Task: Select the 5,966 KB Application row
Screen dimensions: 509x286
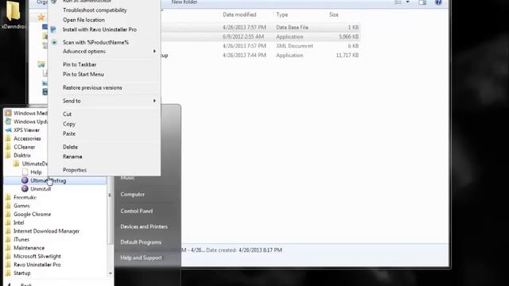Action: 260,37
